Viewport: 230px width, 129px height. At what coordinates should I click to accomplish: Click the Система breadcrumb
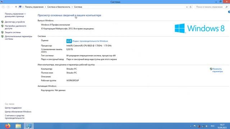[78, 7]
